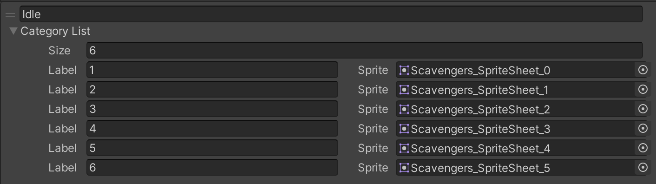656x184 pixels.
Task: Open object picker for Scavengers_SpriteSheet_0
Action: coord(643,70)
